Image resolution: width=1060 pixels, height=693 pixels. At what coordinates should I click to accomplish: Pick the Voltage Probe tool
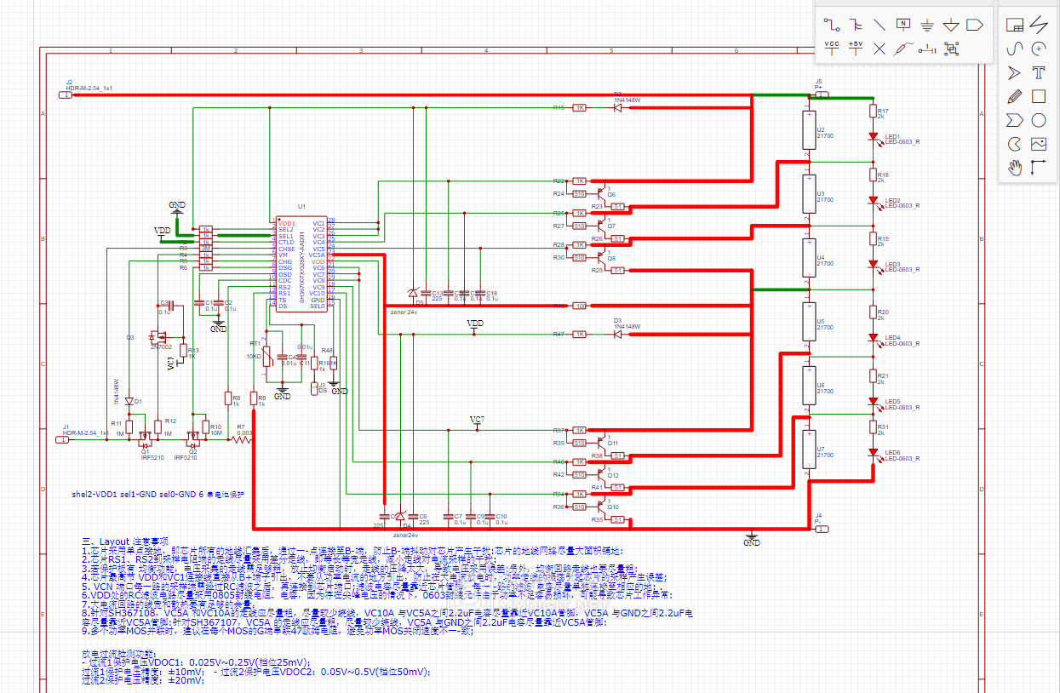click(903, 49)
